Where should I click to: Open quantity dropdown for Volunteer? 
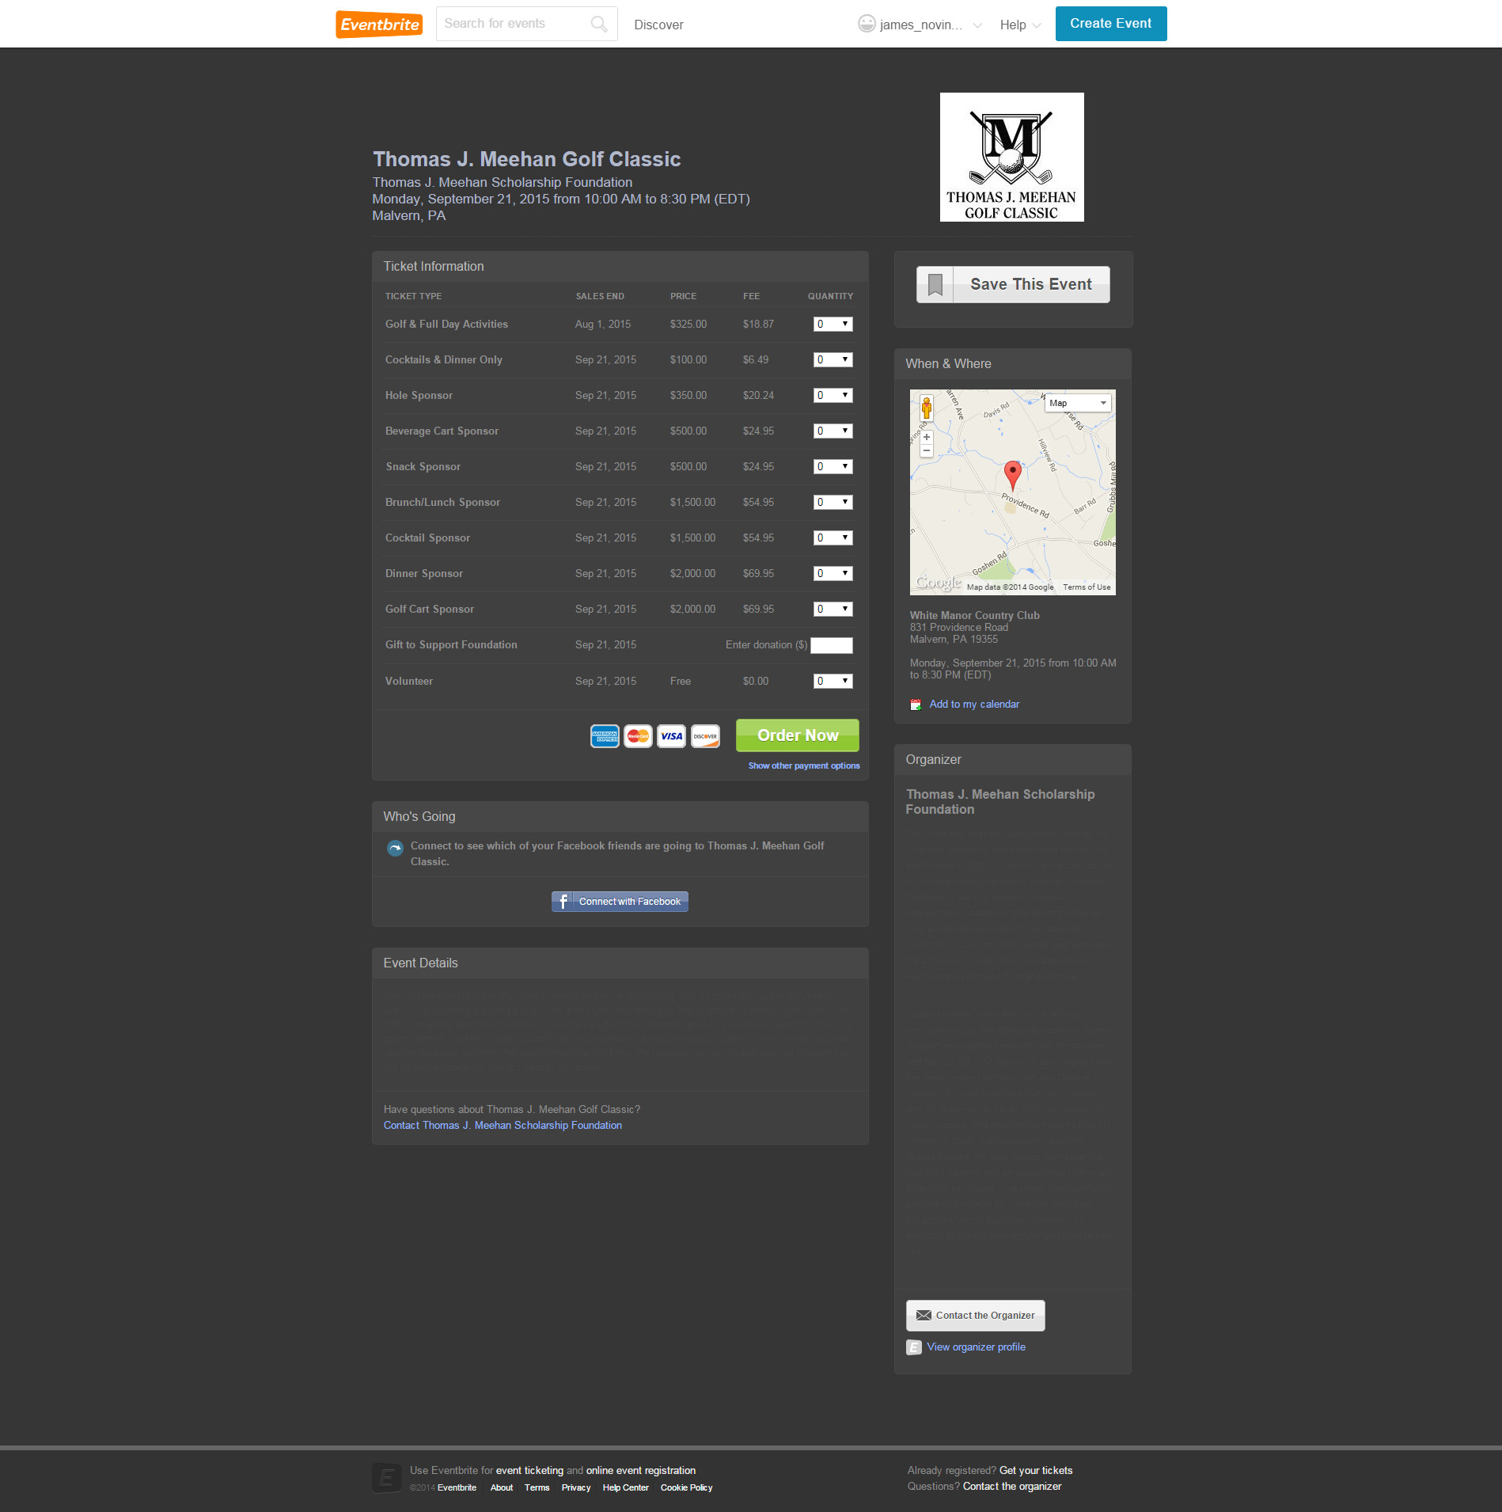tap(833, 681)
